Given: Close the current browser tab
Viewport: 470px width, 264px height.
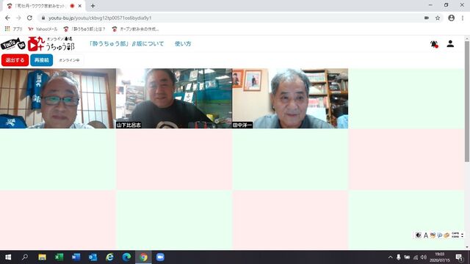Looking at the screenshot, I should click(x=80, y=6).
